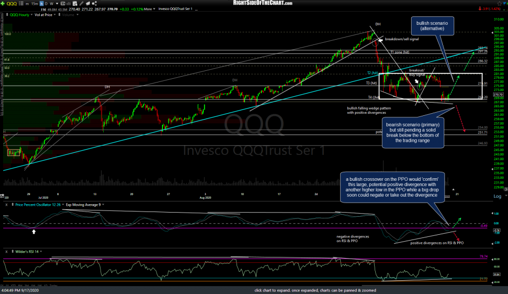Switch to the daily 'D' timeframe
Screen dimensions: 508x294
[x=47, y=4]
